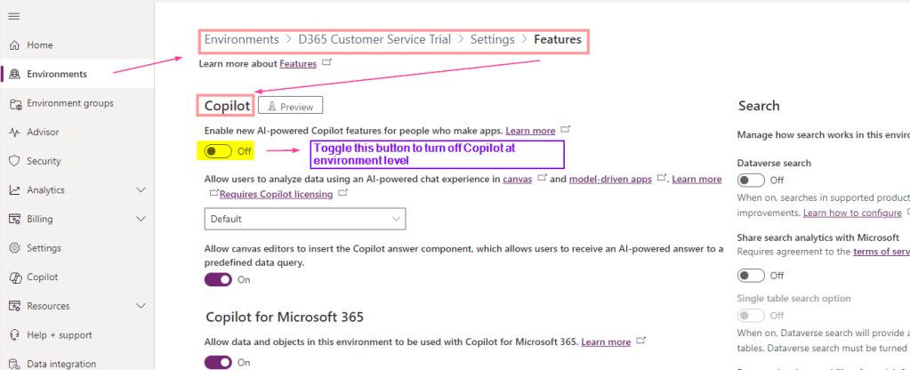Click the Copilot icon in sidebar
The image size is (910, 370).
click(x=14, y=277)
